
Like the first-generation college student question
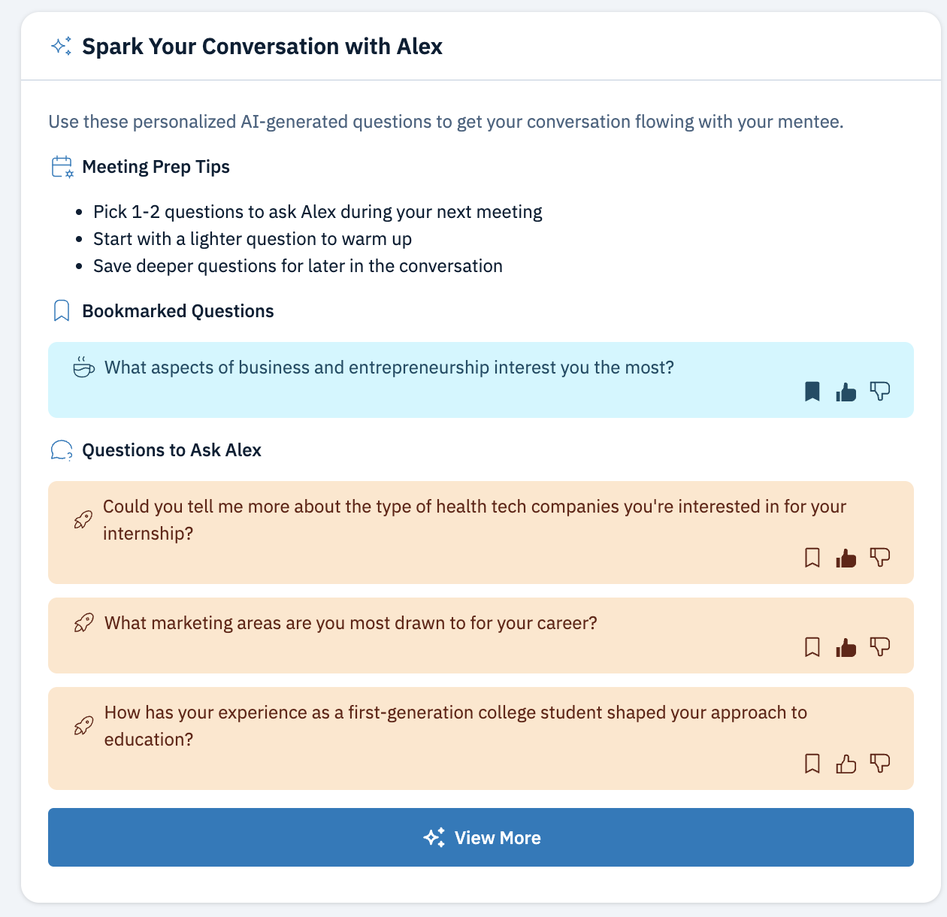click(x=846, y=764)
